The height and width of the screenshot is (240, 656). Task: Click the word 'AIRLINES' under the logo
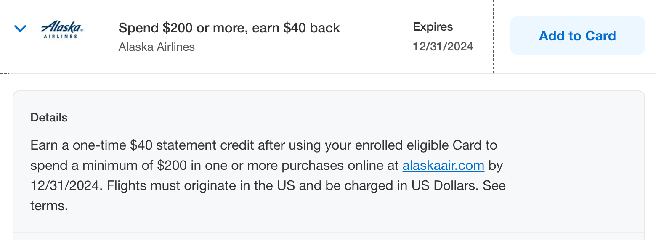click(x=61, y=37)
